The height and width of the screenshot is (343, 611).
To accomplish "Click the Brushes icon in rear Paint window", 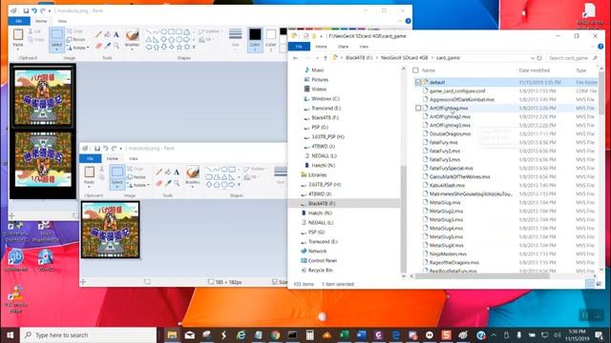I will pyautogui.click(x=132, y=35).
